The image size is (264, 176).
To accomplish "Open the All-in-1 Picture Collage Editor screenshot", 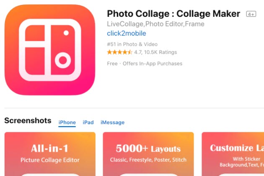I will pos(50,154).
